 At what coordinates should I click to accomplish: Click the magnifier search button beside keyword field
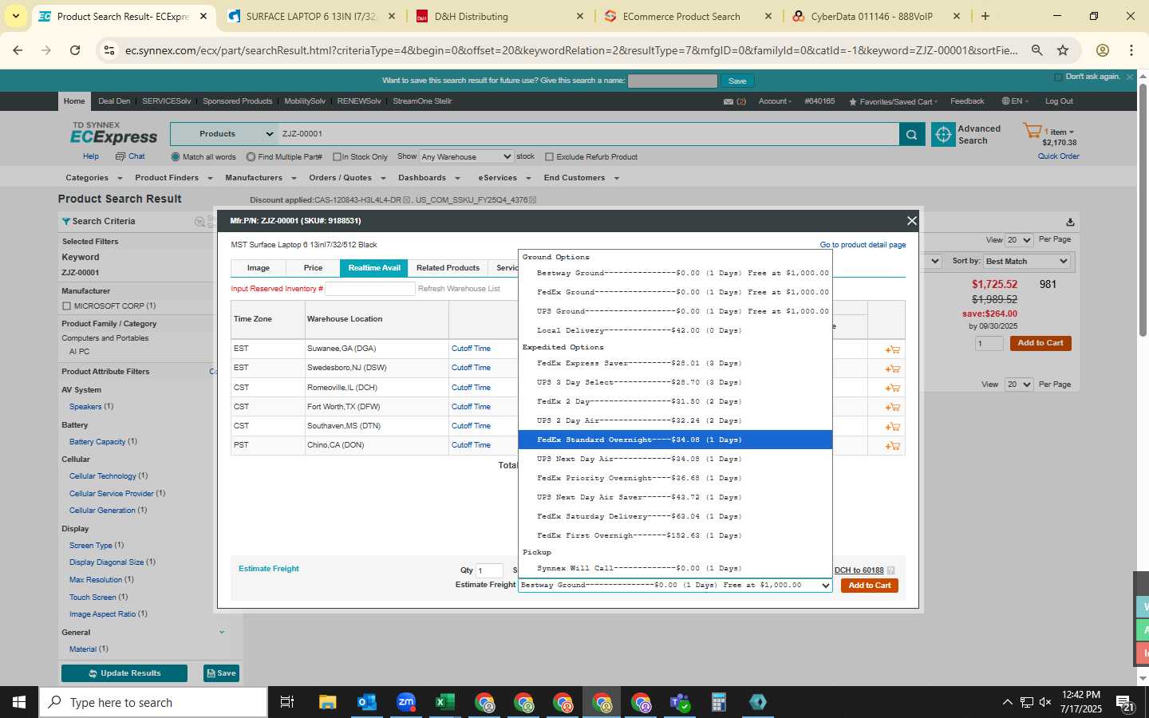point(911,135)
